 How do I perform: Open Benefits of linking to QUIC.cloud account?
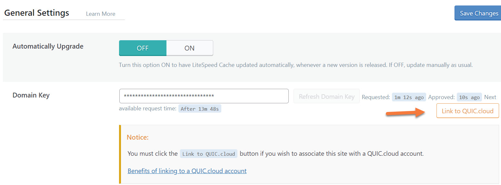click(x=187, y=171)
